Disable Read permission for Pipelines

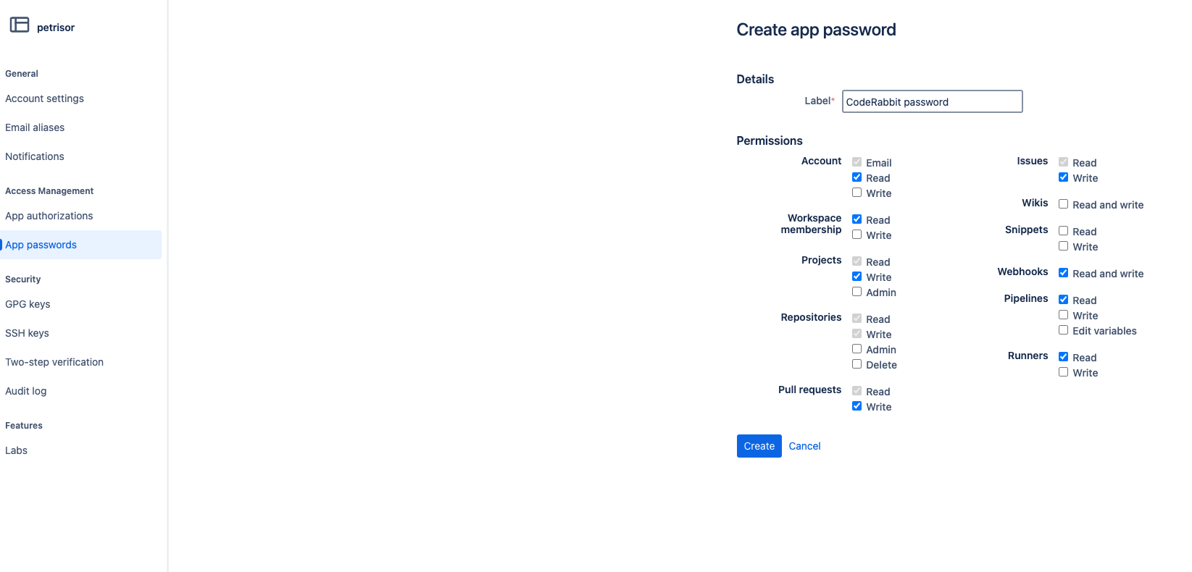1064,299
